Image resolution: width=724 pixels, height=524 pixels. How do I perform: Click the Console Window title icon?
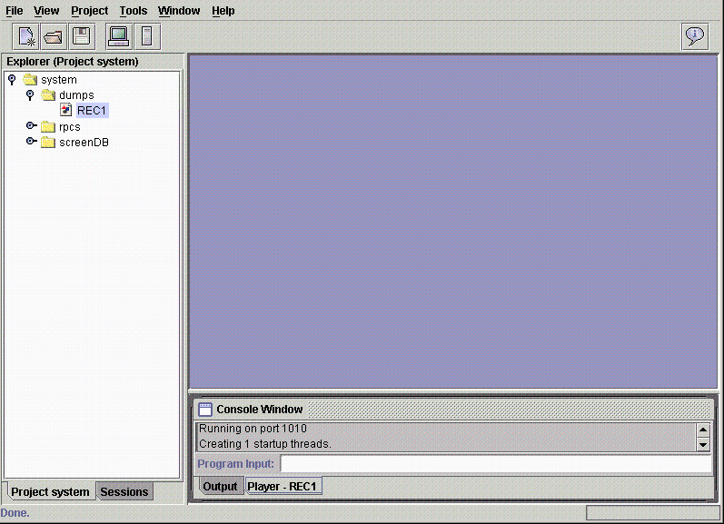coord(205,410)
